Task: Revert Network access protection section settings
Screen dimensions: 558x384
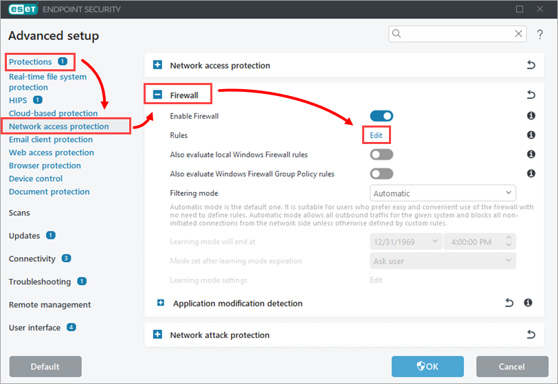Action: coord(531,66)
